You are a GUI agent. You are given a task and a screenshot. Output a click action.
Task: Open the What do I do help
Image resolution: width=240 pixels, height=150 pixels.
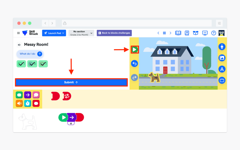(x=30, y=54)
